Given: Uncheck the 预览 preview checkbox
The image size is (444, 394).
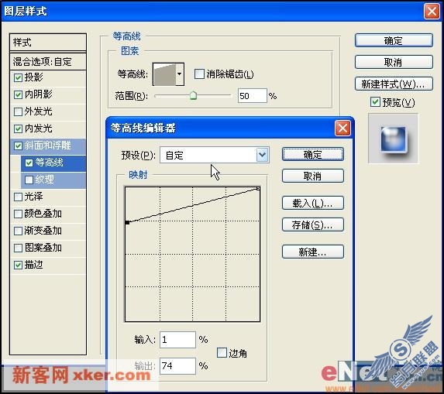Looking at the screenshot, I should (x=375, y=102).
